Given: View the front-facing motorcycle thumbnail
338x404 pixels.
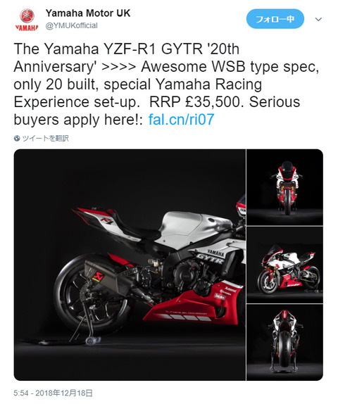Looking at the screenshot, I should (284, 187).
